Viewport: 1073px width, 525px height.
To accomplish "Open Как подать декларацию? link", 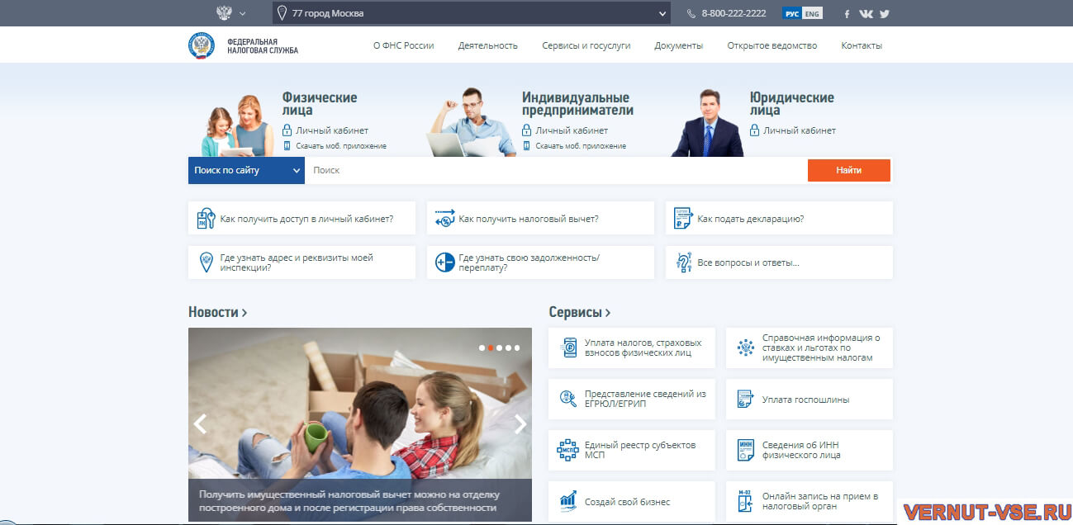I will pyautogui.click(x=751, y=219).
